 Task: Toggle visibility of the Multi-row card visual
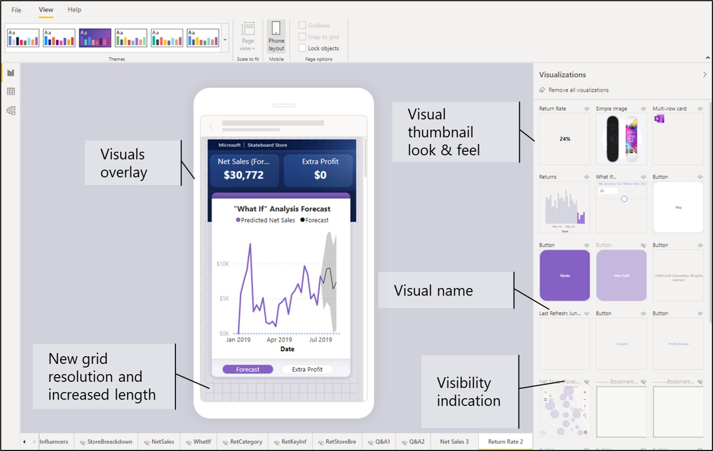click(x=700, y=109)
